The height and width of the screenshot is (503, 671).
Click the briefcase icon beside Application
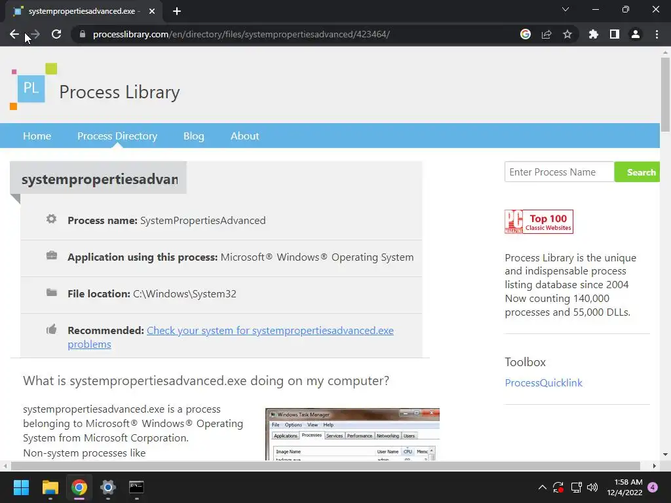[x=51, y=256]
